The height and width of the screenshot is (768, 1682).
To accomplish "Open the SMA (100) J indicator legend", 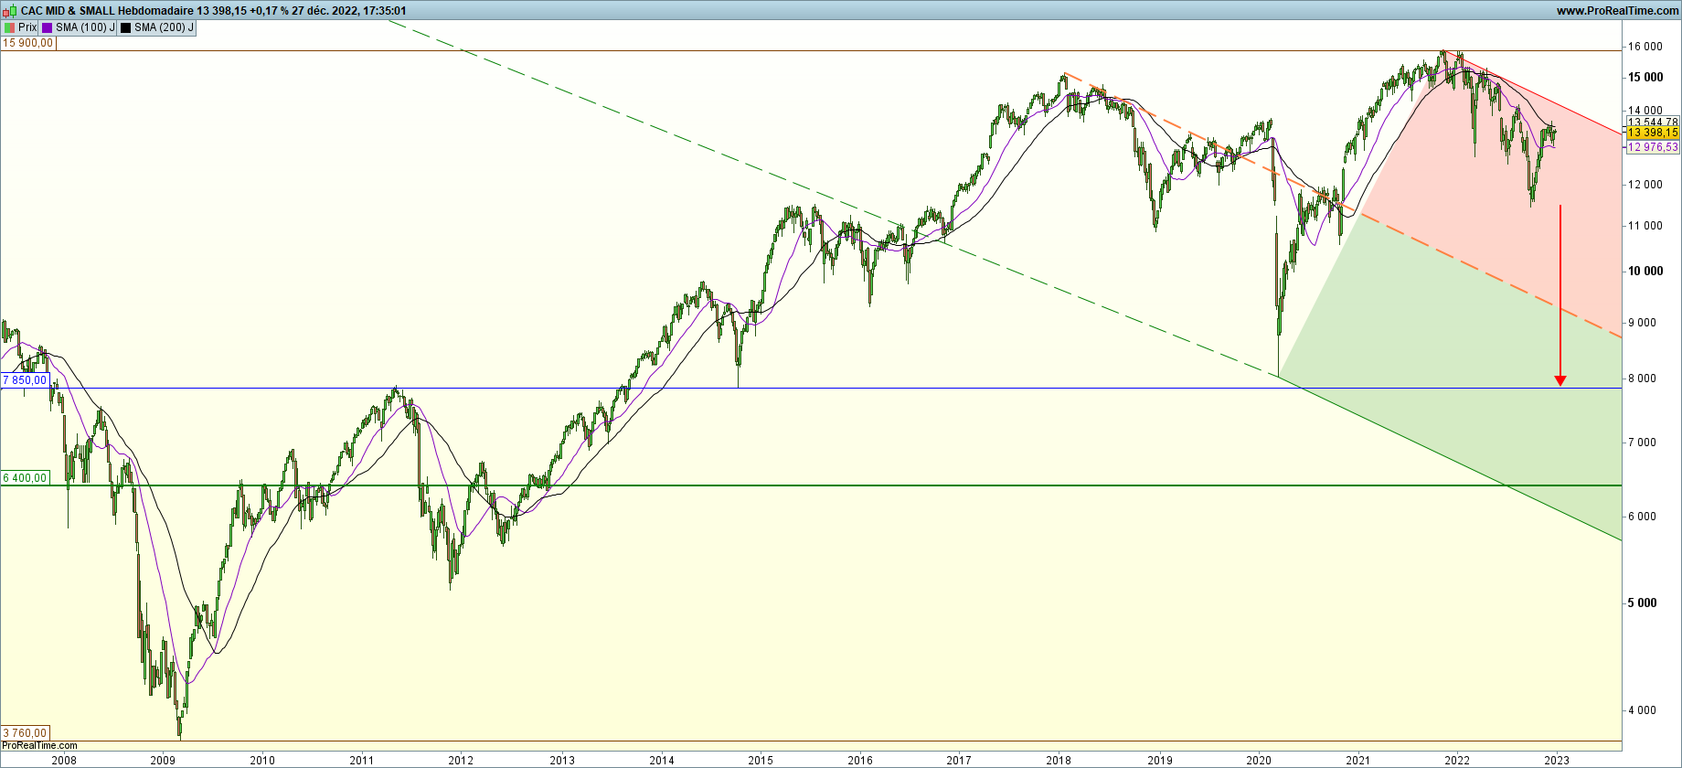I will click(78, 27).
